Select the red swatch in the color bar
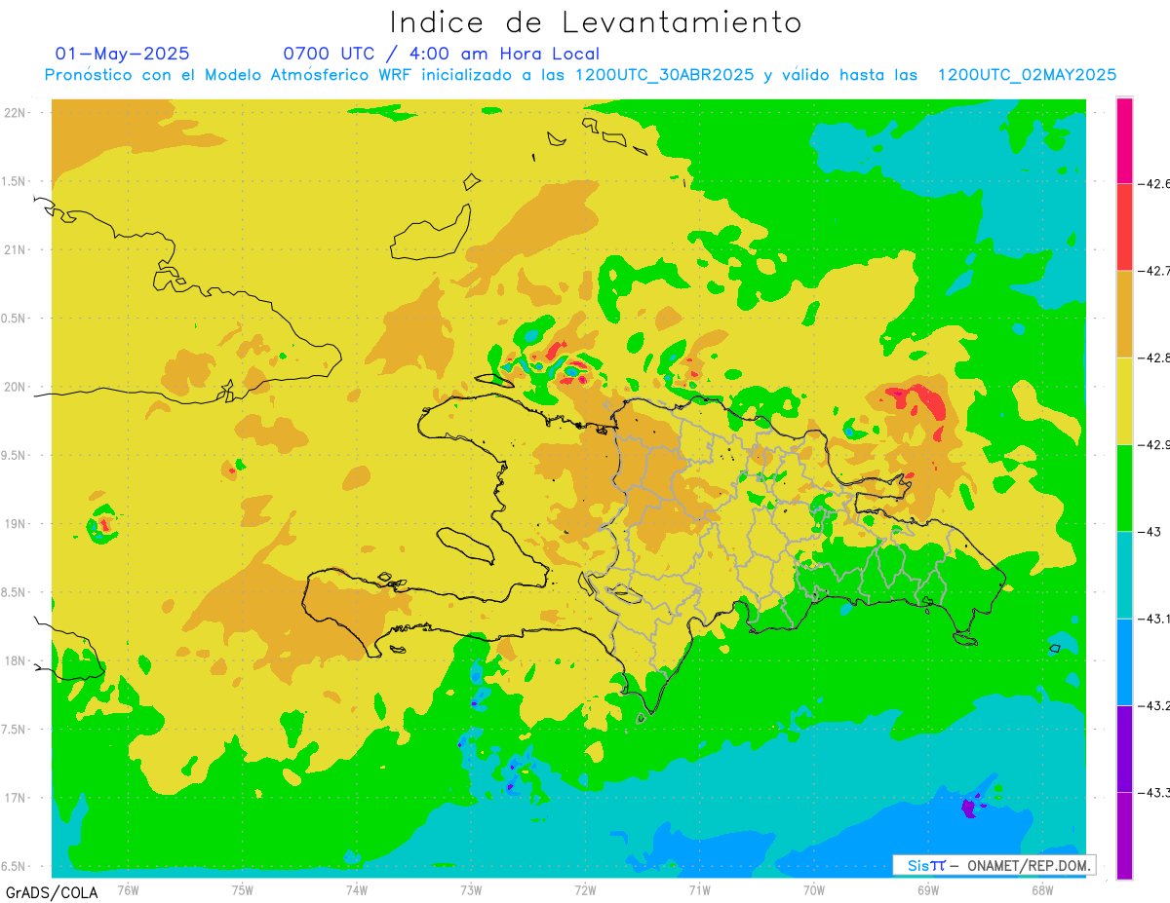This screenshot has width=1170, height=903. [1124, 227]
